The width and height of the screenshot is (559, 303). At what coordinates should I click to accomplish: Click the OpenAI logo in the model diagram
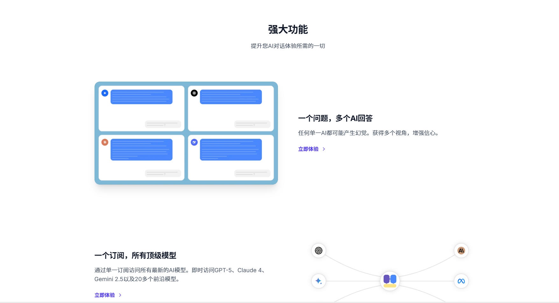pos(318,251)
